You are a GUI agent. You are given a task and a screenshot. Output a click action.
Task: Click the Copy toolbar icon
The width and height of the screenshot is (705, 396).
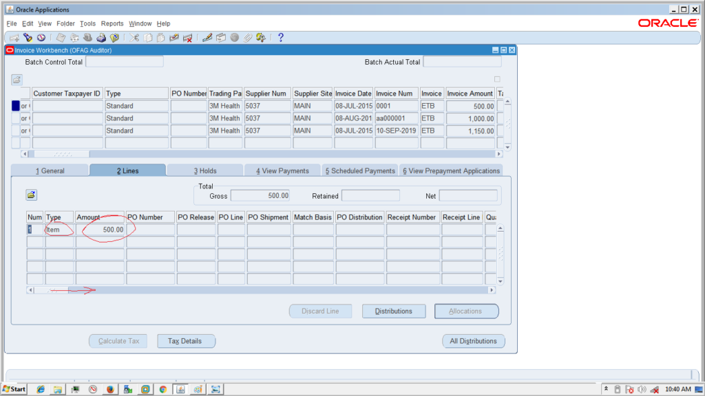pos(147,38)
